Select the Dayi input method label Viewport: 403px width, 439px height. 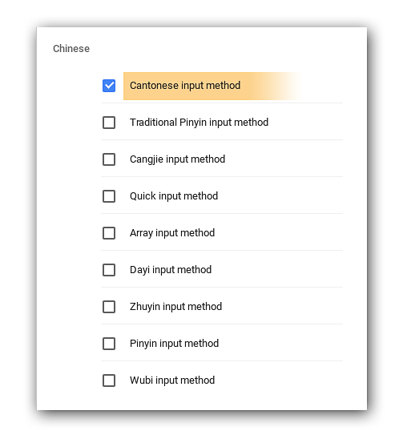click(171, 270)
